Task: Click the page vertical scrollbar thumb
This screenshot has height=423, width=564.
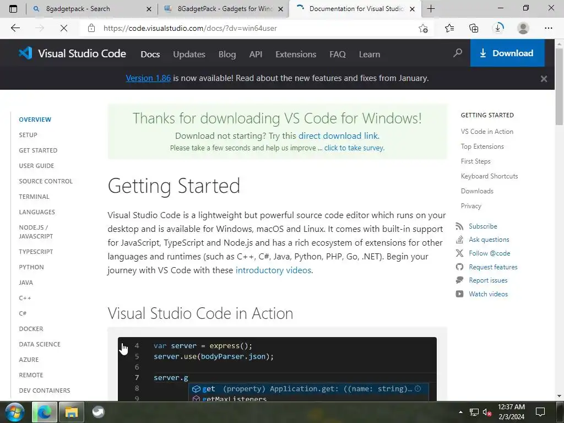Action: tap(559, 86)
